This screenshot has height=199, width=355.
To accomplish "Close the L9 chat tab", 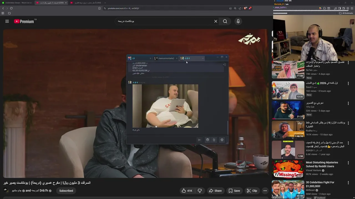I will pyautogui.click(x=150, y=58).
